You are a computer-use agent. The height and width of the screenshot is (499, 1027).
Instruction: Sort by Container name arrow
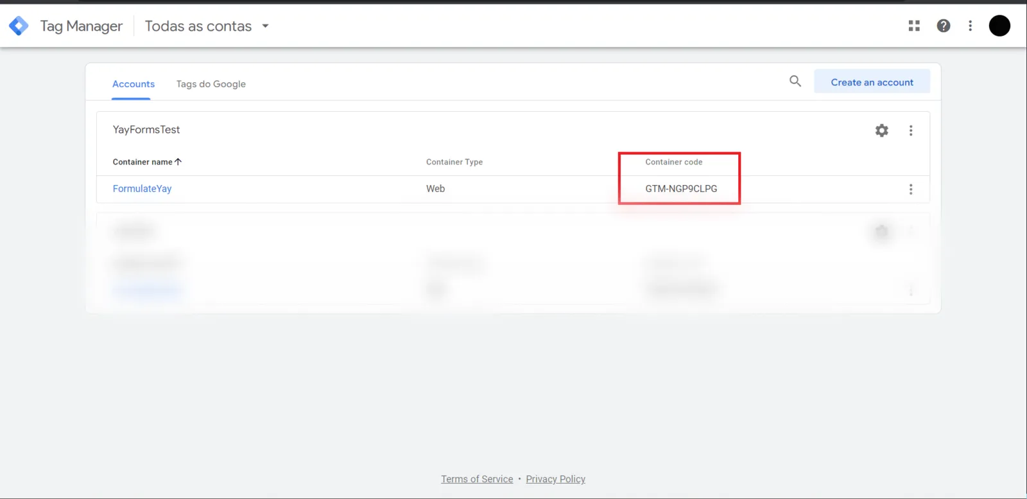point(178,162)
